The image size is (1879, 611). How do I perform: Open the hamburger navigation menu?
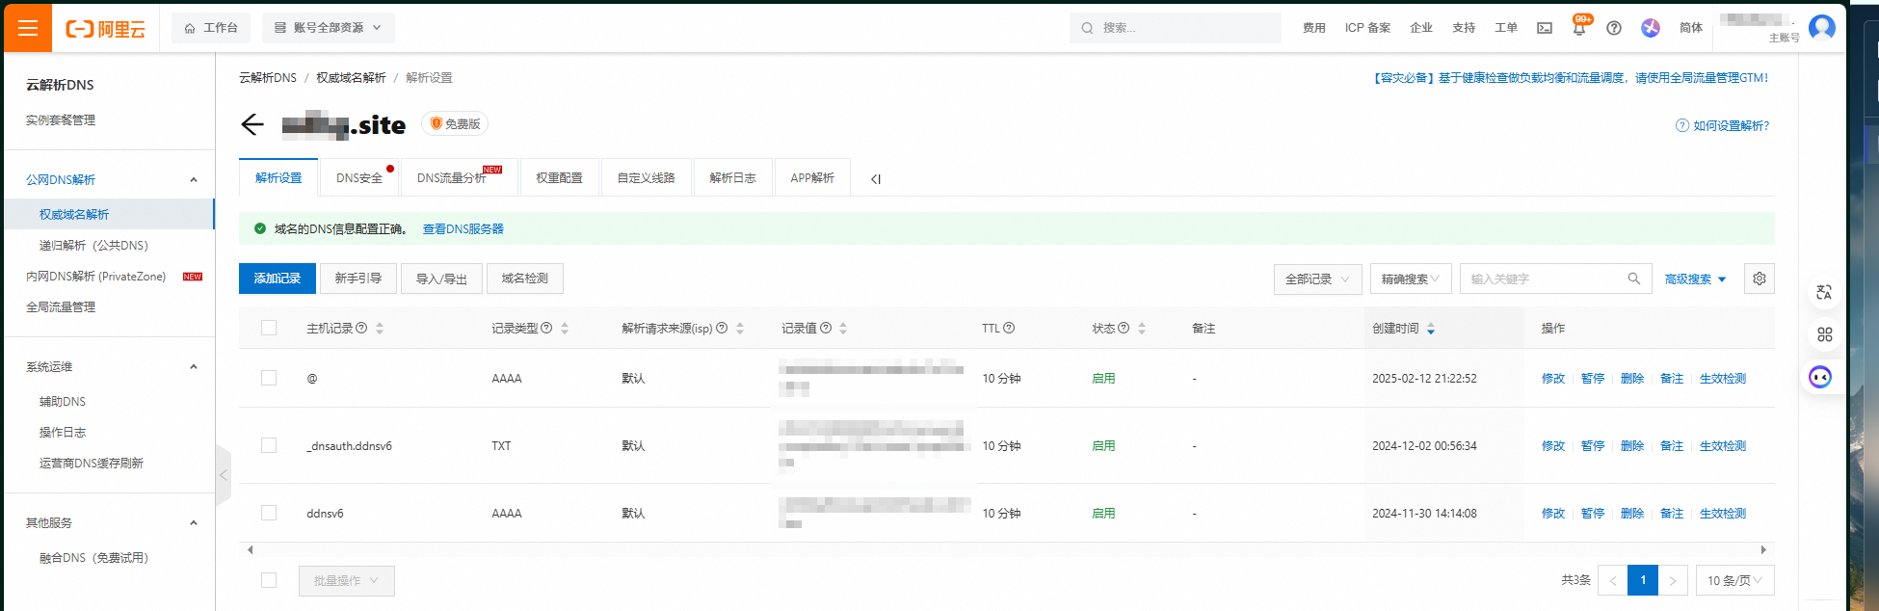(x=28, y=28)
